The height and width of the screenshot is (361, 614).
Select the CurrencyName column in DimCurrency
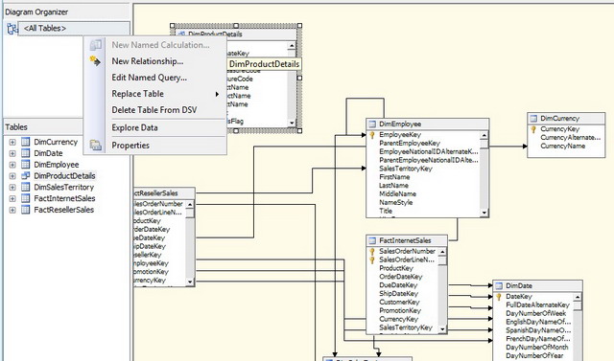[x=563, y=146]
